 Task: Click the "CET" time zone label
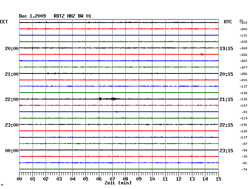pos(4,22)
